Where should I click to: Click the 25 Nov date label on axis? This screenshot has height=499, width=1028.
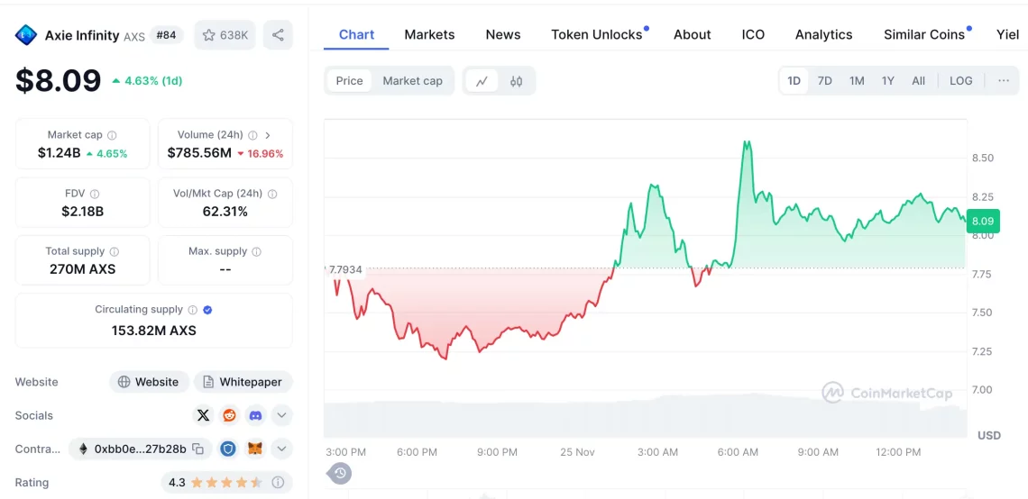pyautogui.click(x=578, y=452)
